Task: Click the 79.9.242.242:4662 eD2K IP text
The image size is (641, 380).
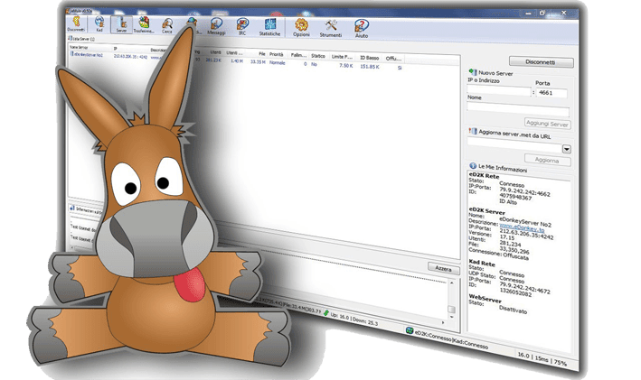Action: 524,191
